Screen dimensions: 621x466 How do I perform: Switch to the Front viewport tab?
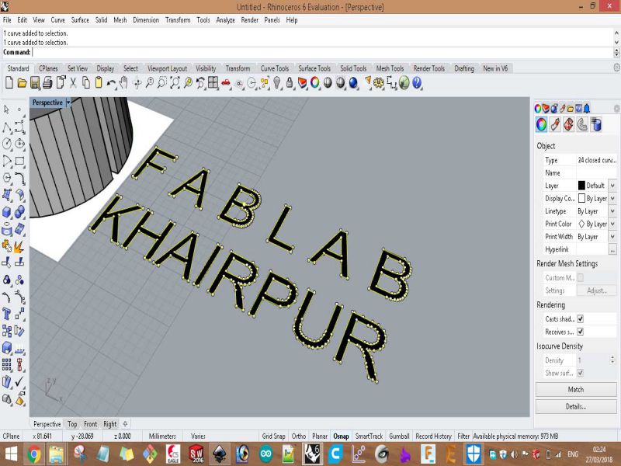(x=90, y=424)
